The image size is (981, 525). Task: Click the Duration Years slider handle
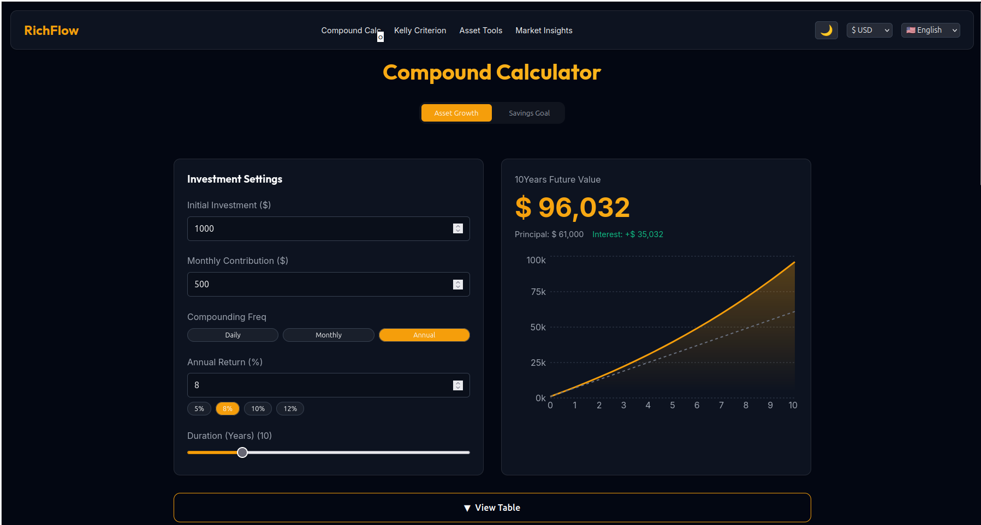pos(242,452)
